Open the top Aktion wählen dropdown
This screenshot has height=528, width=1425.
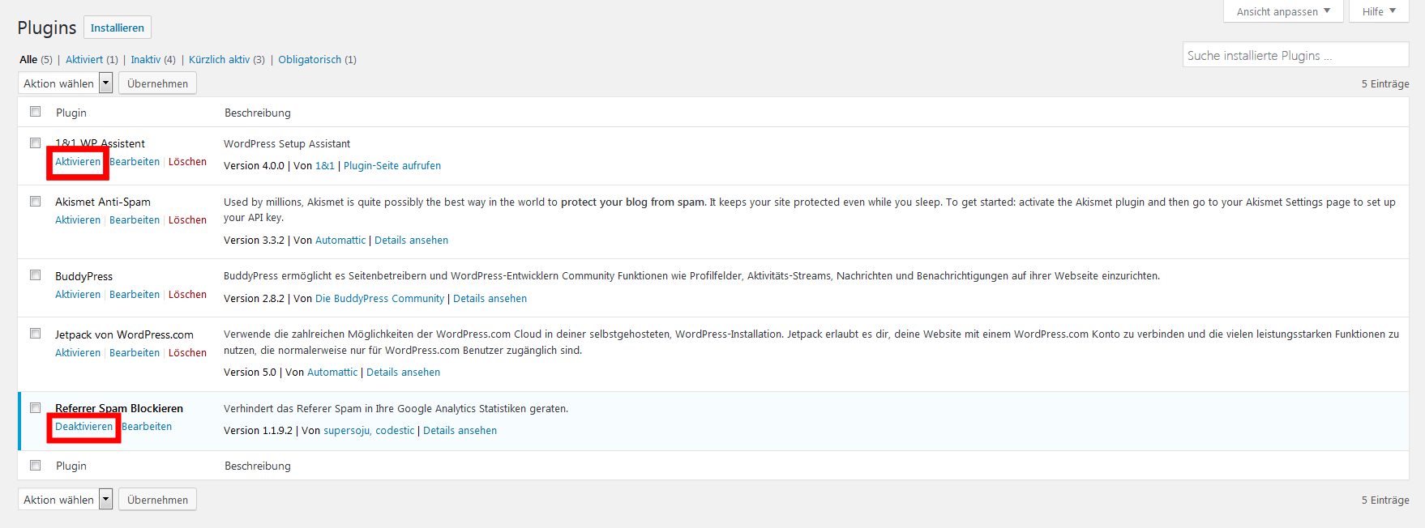click(66, 83)
